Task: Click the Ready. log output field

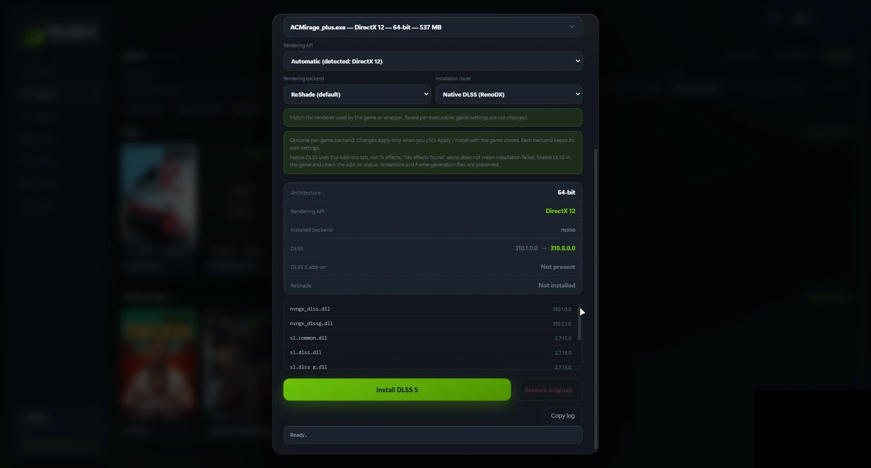Action: (433, 435)
